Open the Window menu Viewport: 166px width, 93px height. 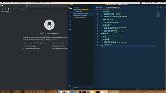pyautogui.click(x=45, y=3)
